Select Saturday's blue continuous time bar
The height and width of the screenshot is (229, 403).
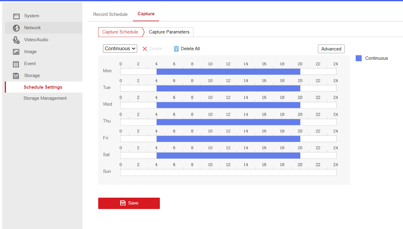(228, 156)
